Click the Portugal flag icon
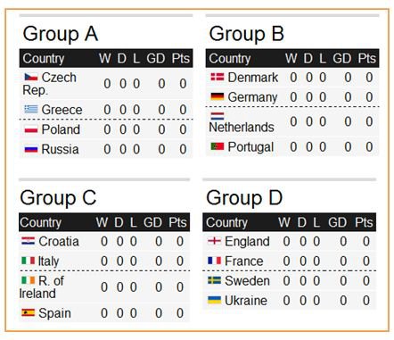The height and width of the screenshot is (340, 394). (x=218, y=146)
